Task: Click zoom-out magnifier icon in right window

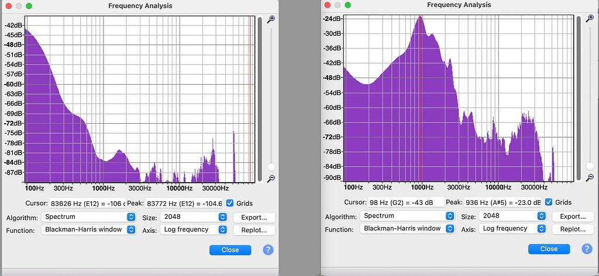Action: (589, 177)
